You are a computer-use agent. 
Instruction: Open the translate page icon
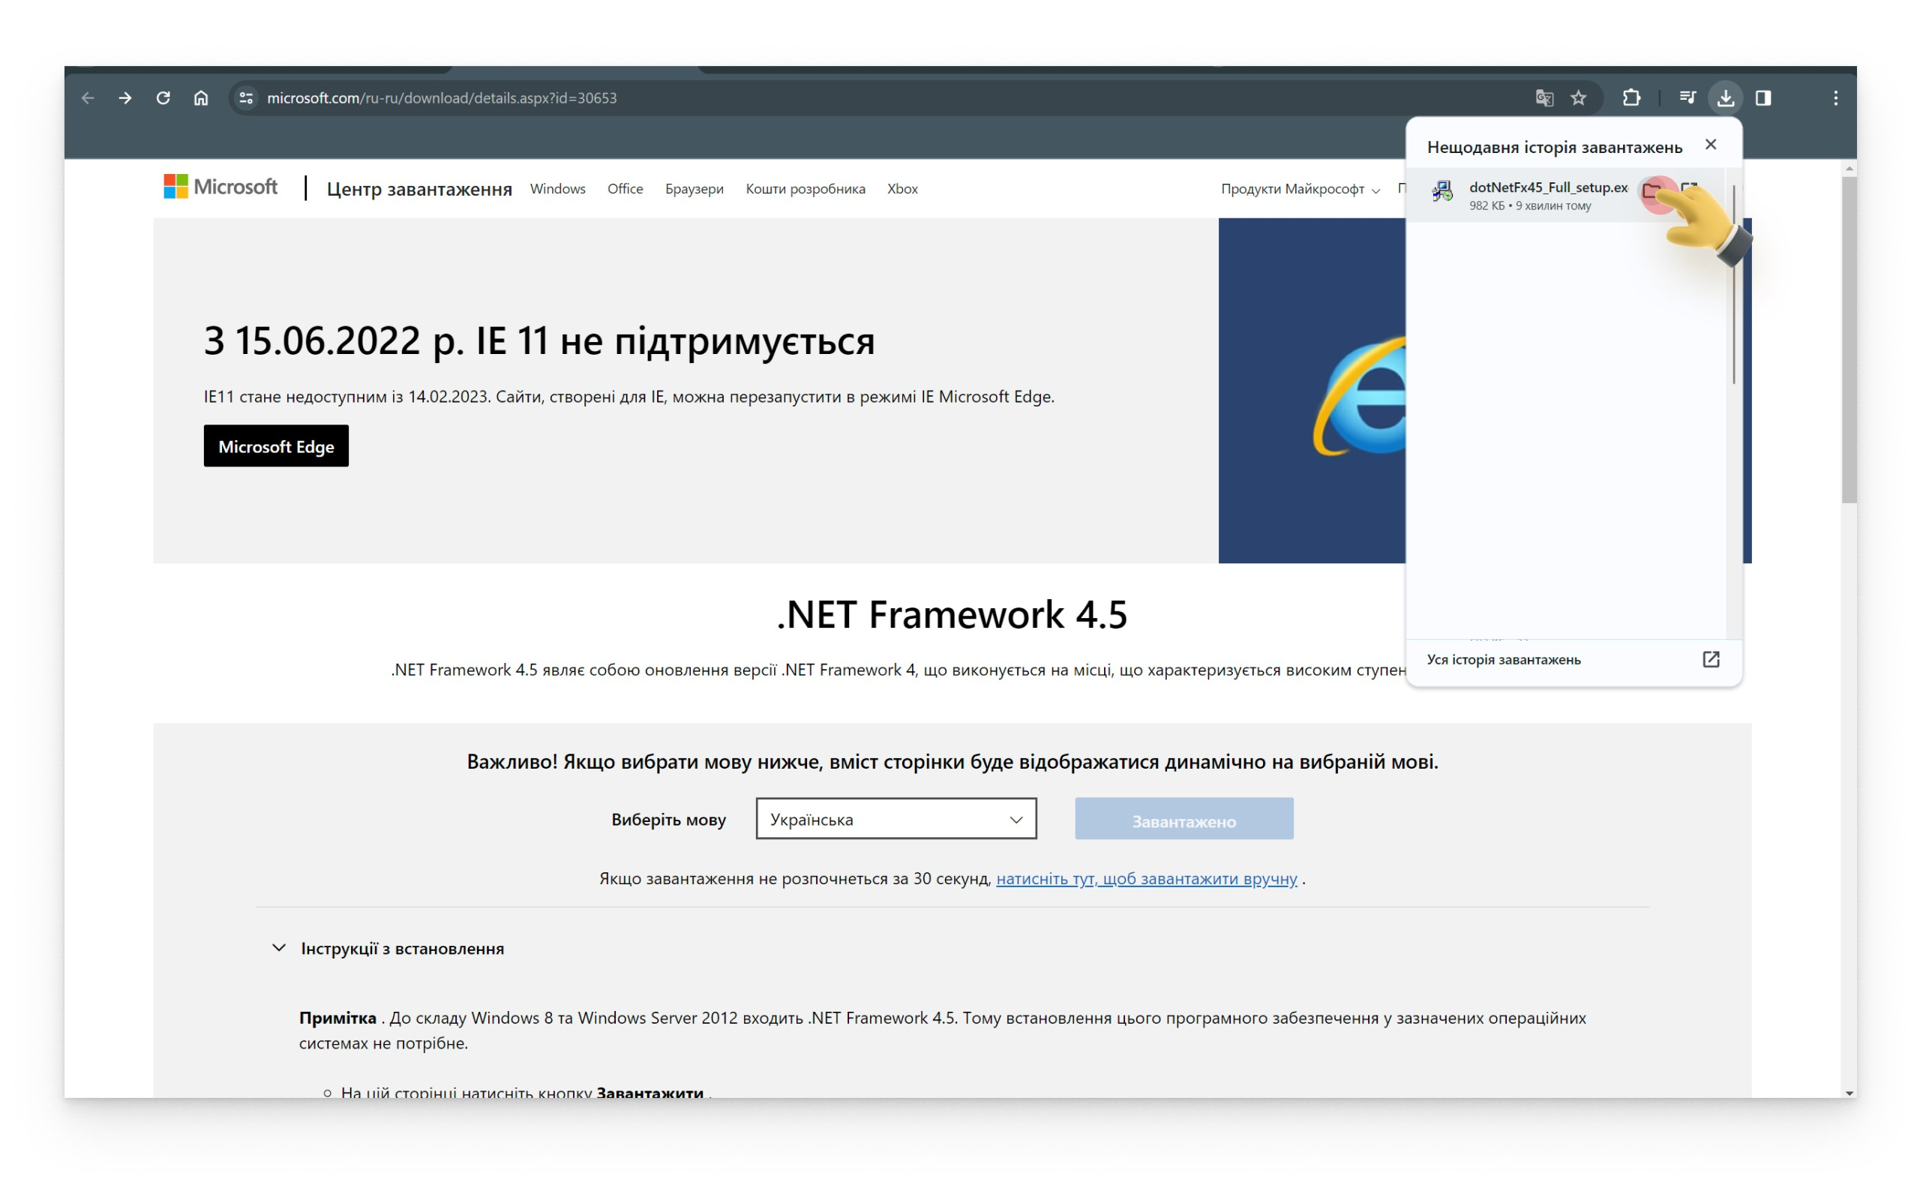(x=1544, y=98)
